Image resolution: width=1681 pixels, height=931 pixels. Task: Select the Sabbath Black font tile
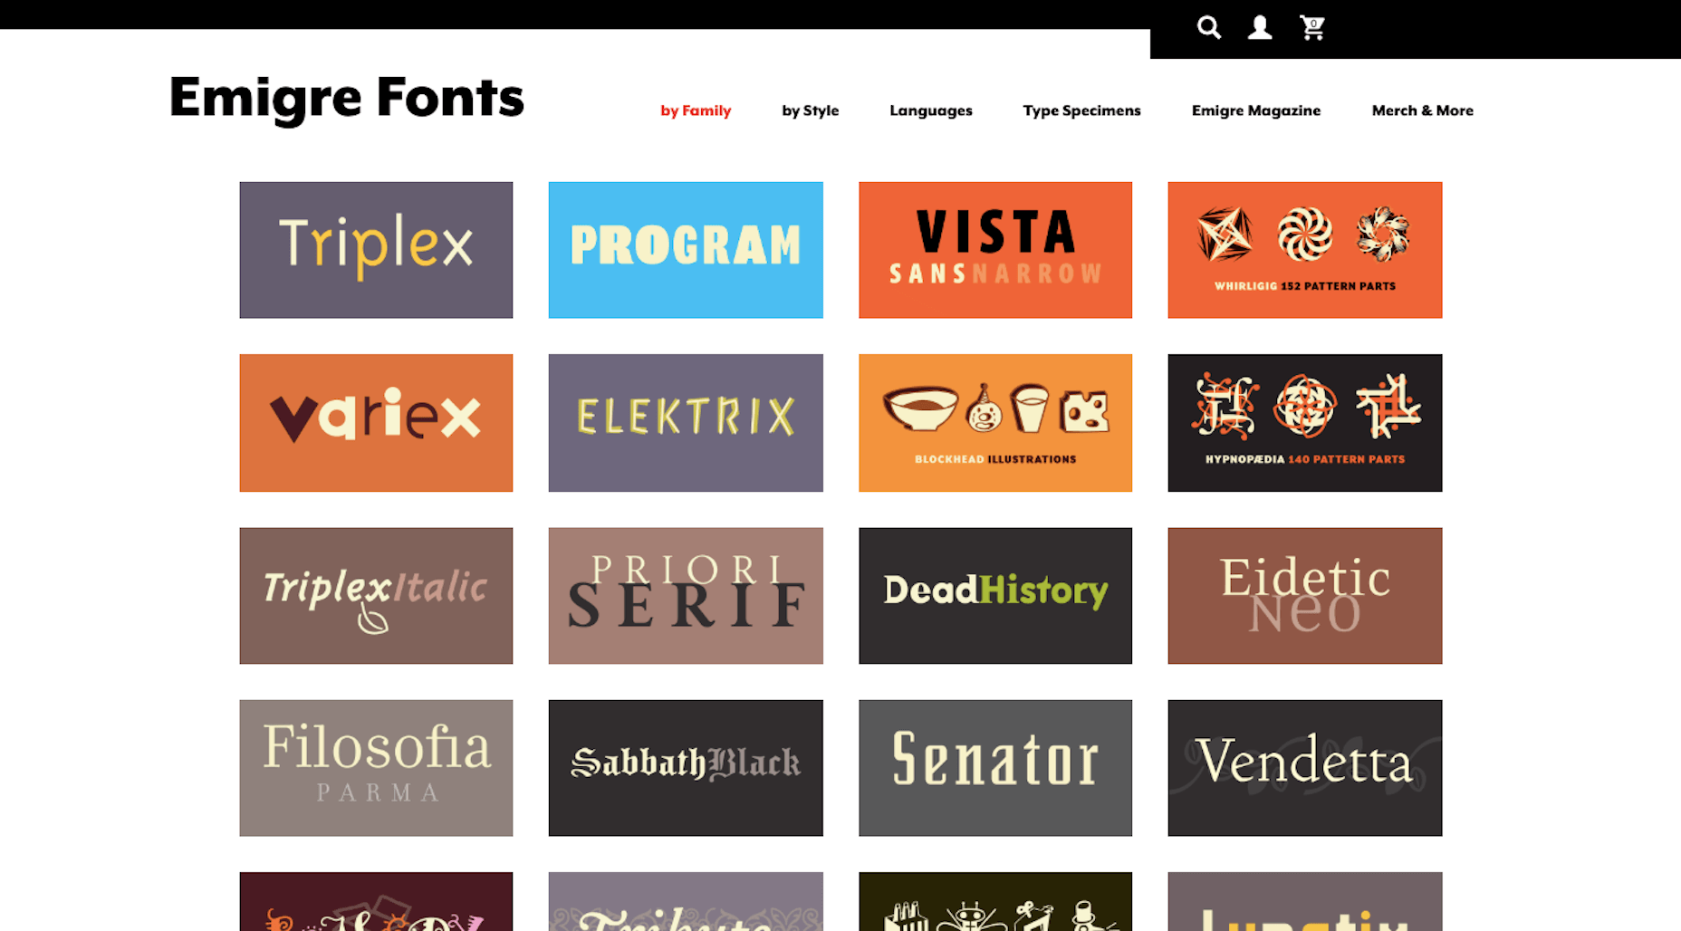pos(686,768)
